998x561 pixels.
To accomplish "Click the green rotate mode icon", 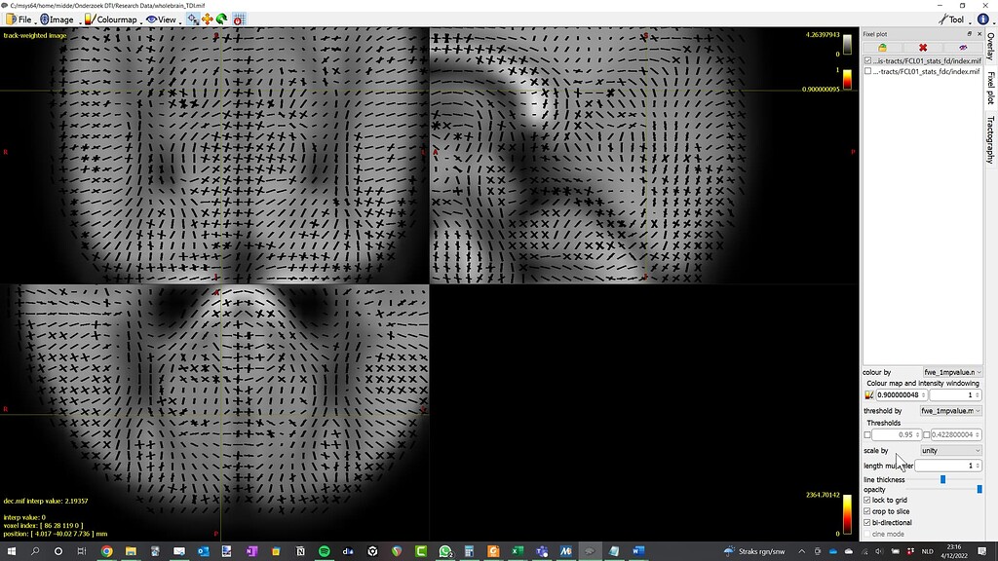I will click(x=222, y=19).
